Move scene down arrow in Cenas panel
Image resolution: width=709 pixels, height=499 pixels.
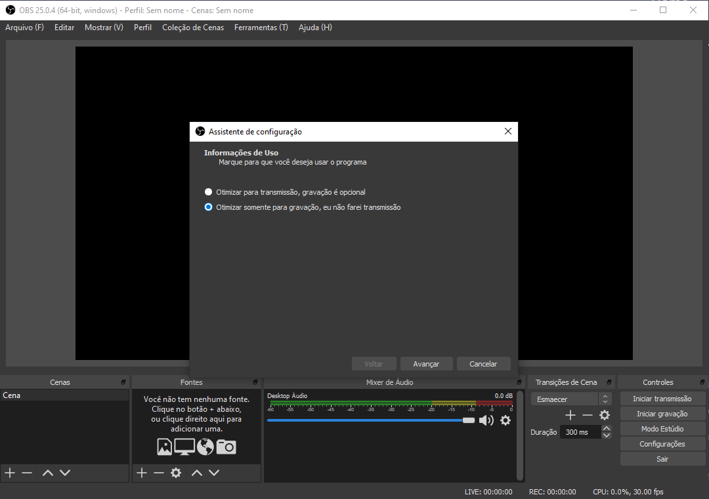tap(65, 473)
